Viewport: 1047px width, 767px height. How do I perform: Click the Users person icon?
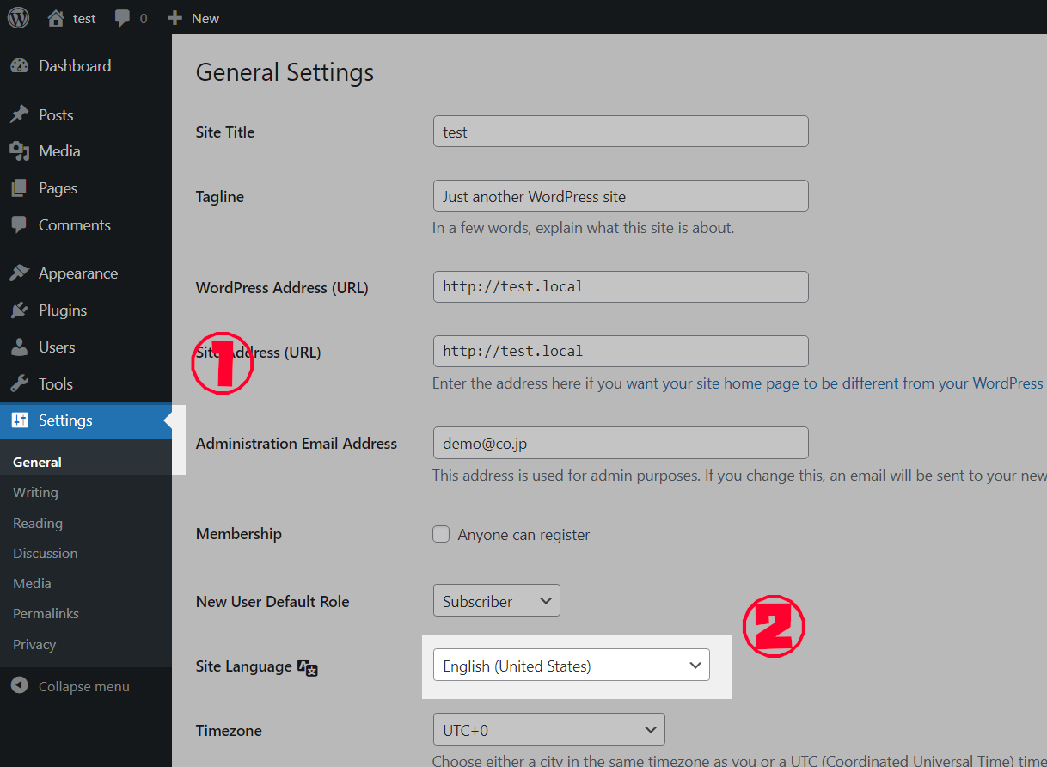click(19, 347)
